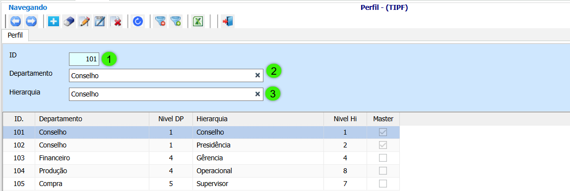Click Nivel Hi value 7 cell
The width and height of the screenshot is (570, 191).
coord(345,184)
